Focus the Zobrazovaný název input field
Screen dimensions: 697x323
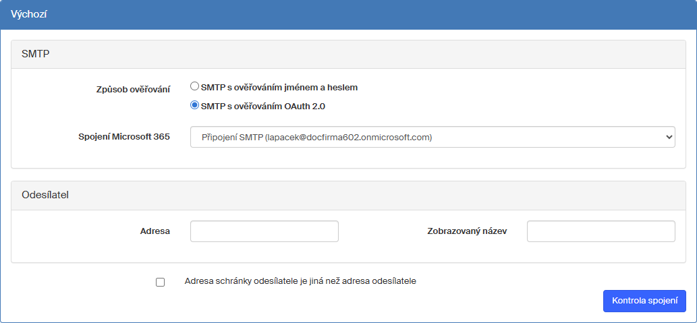click(601, 231)
